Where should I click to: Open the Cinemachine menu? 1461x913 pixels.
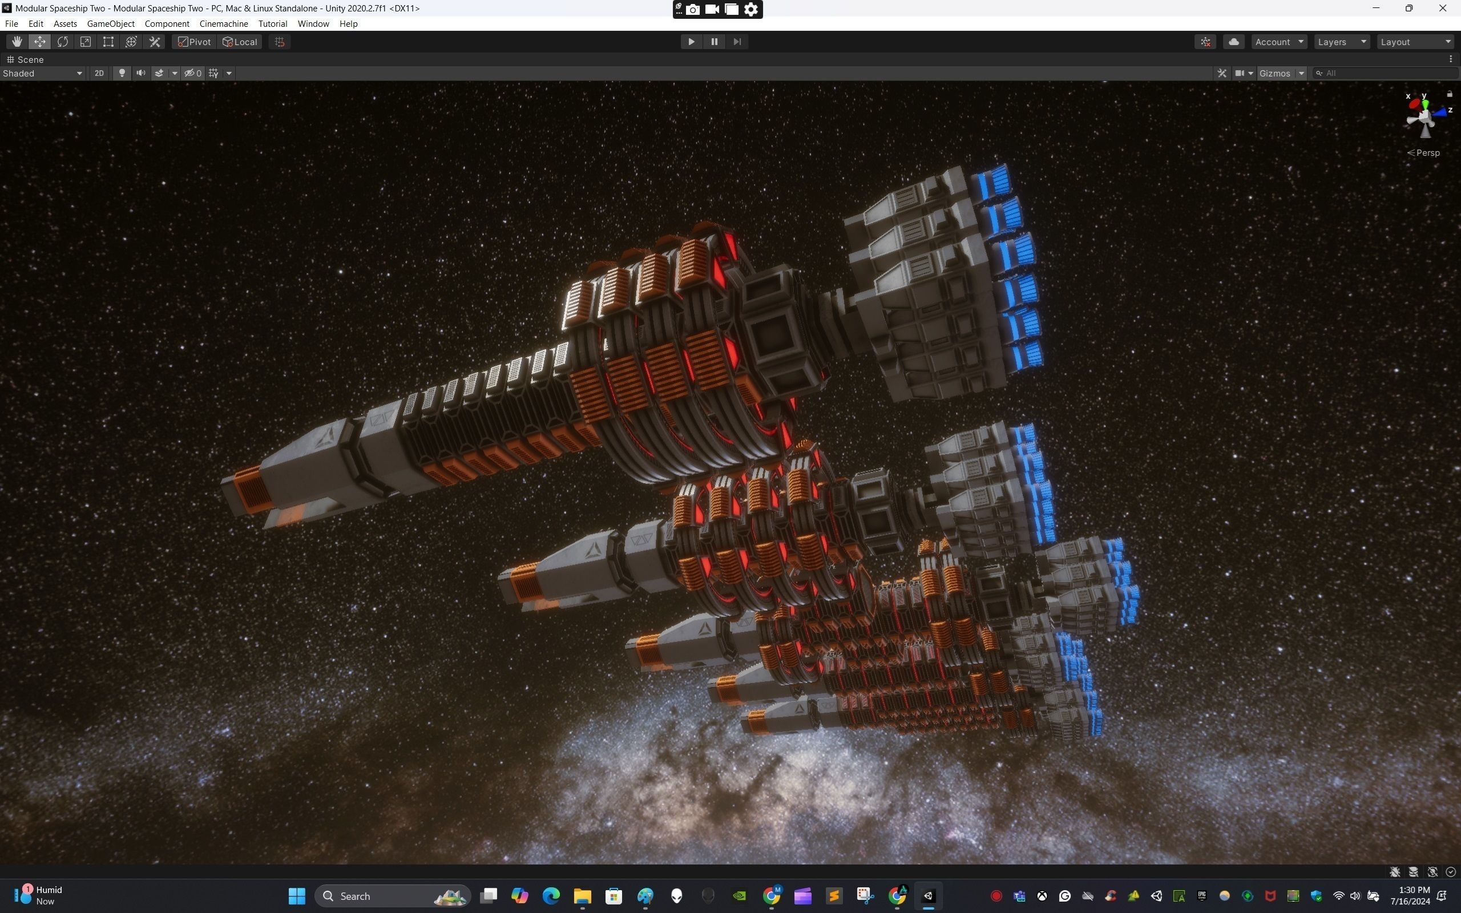tap(223, 23)
